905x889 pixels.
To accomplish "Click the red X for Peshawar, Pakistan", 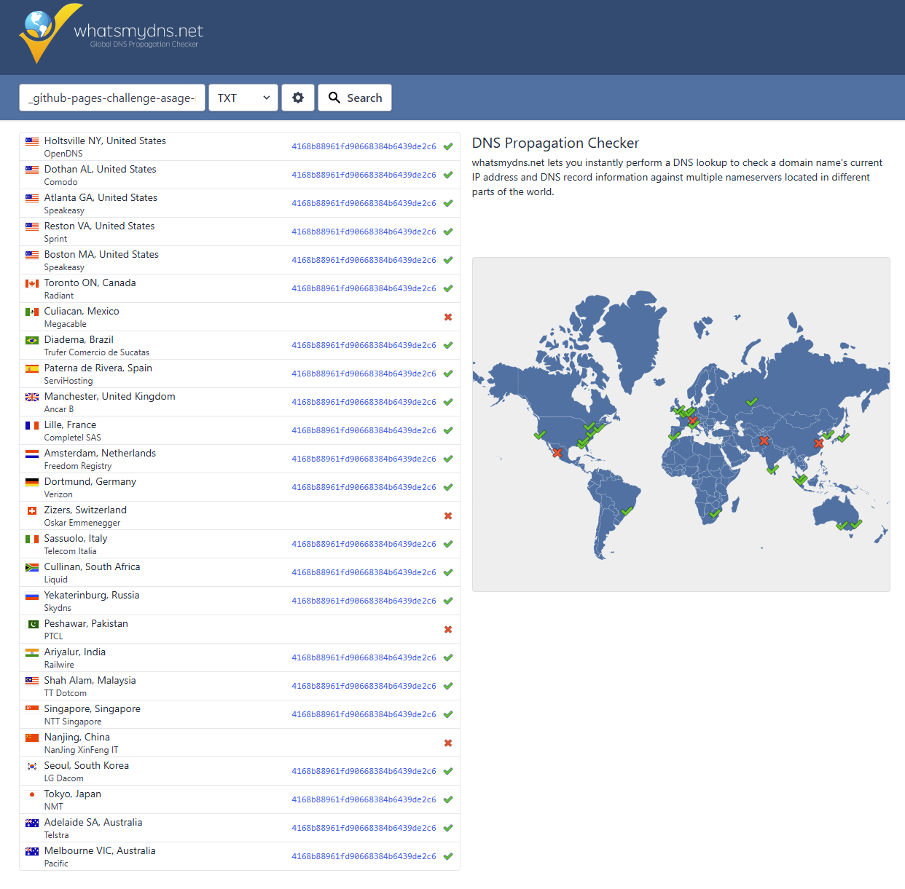I will [x=448, y=629].
